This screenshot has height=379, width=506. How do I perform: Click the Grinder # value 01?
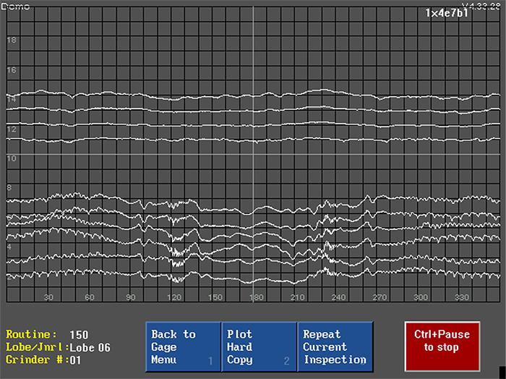coord(75,360)
